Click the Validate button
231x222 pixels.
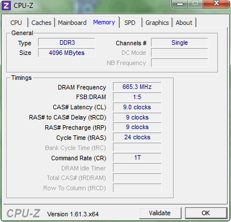[x=160, y=213]
